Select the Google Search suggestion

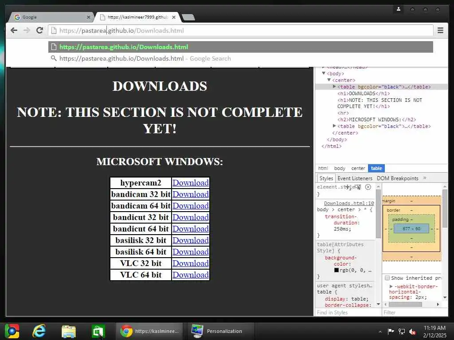point(241,58)
